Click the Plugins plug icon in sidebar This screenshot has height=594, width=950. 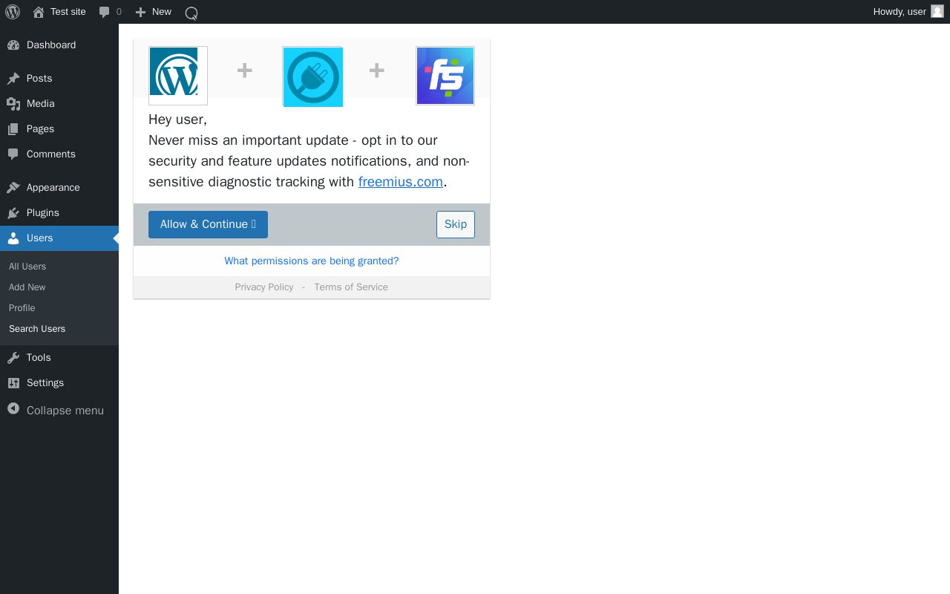click(x=13, y=212)
